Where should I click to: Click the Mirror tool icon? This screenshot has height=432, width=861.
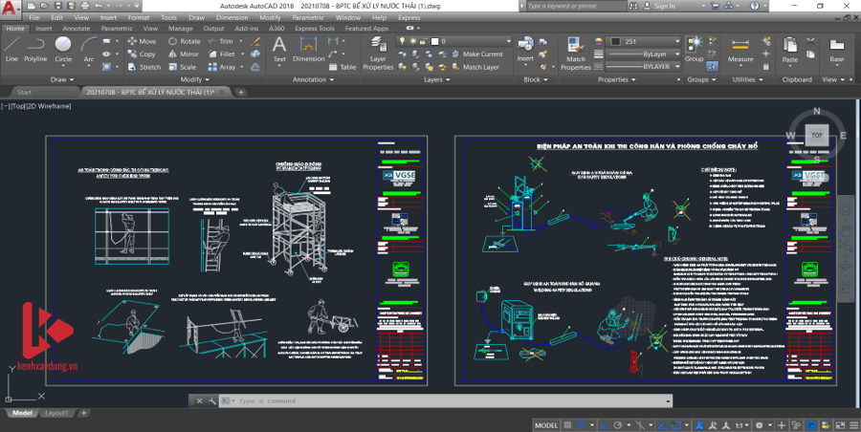click(x=183, y=54)
